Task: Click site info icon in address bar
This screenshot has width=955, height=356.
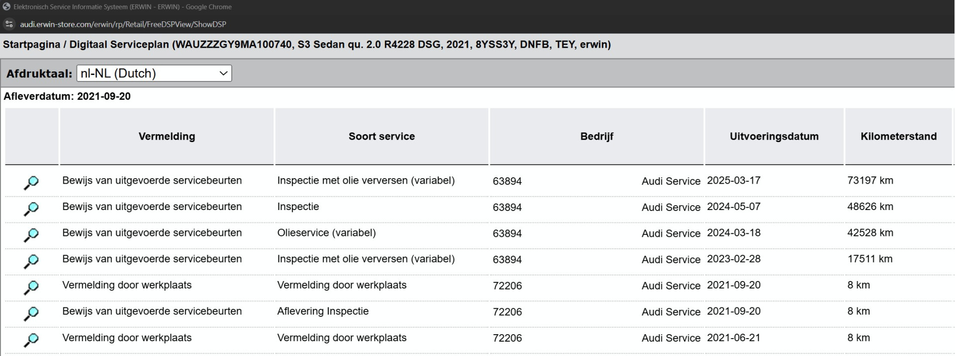Action: tap(9, 24)
